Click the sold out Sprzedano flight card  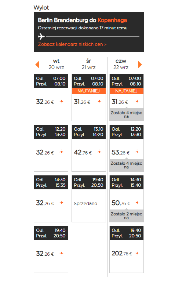click(x=89, y=199)
